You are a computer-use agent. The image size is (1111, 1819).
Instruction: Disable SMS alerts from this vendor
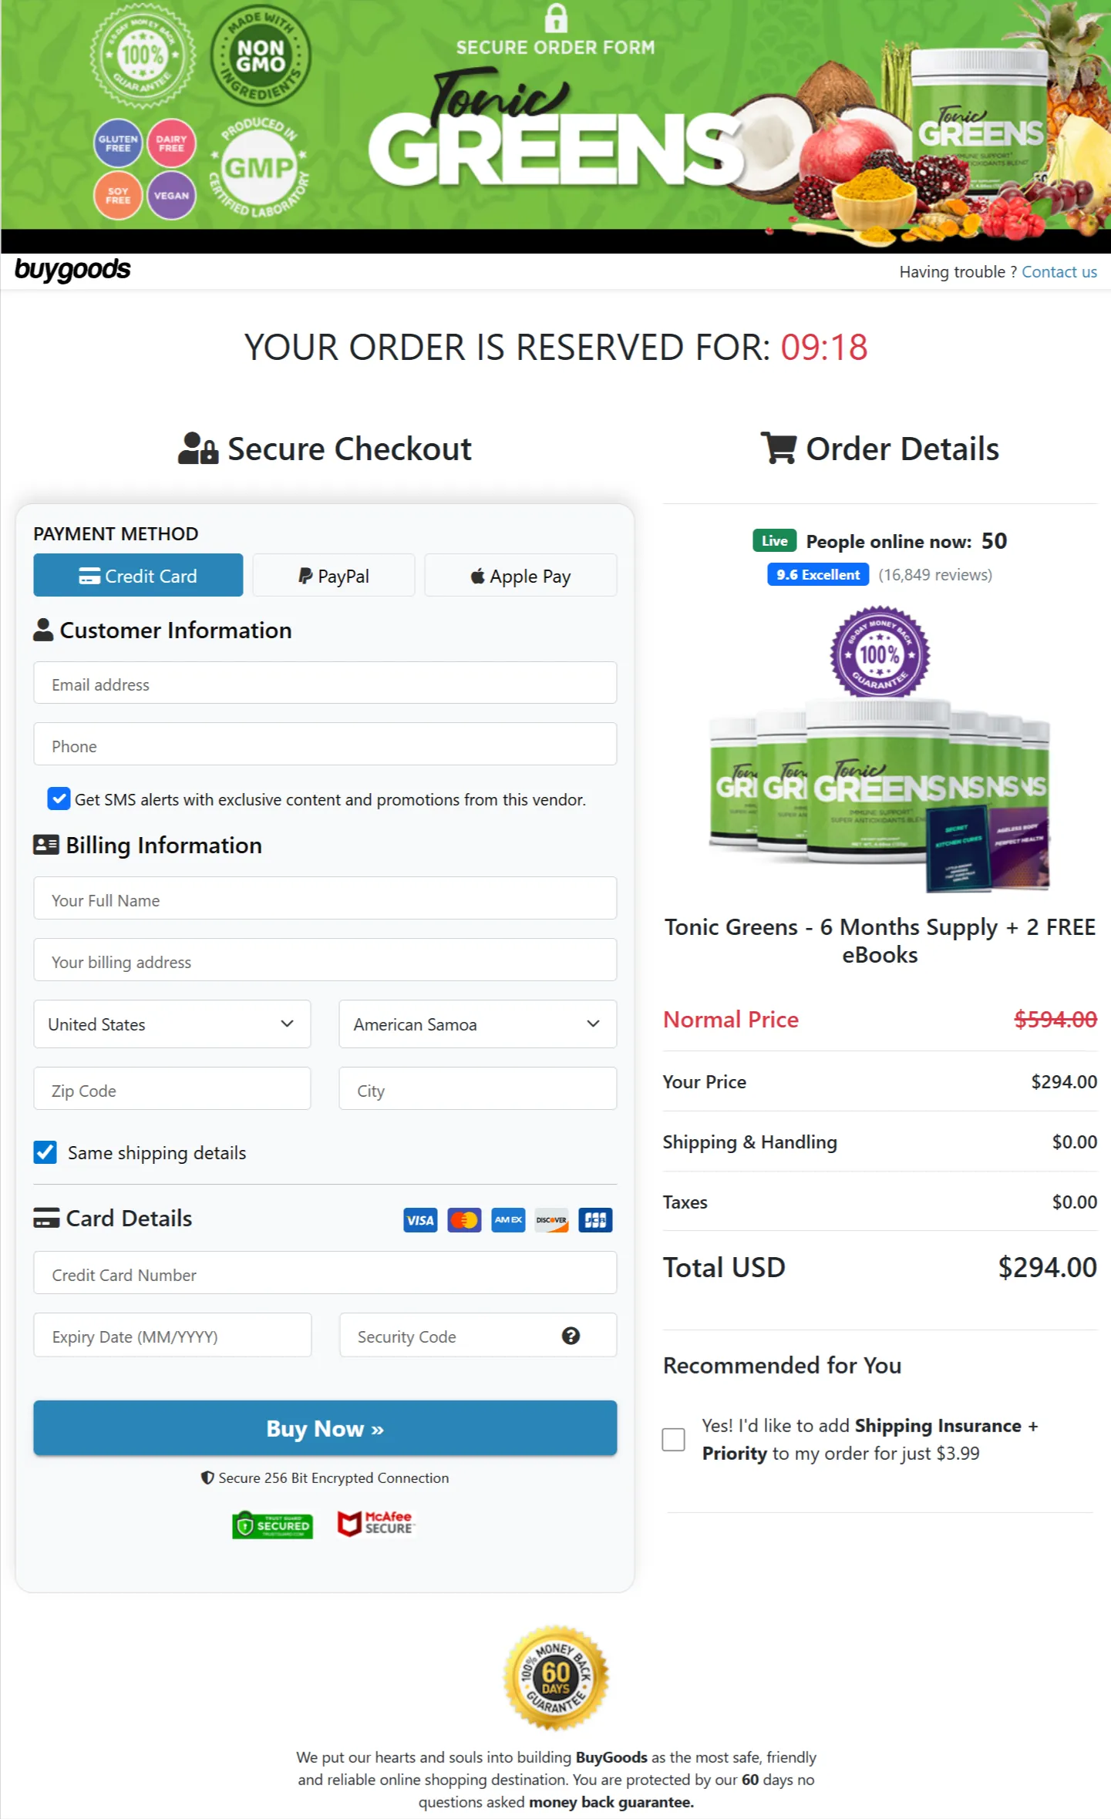click(x=59, y=799)
